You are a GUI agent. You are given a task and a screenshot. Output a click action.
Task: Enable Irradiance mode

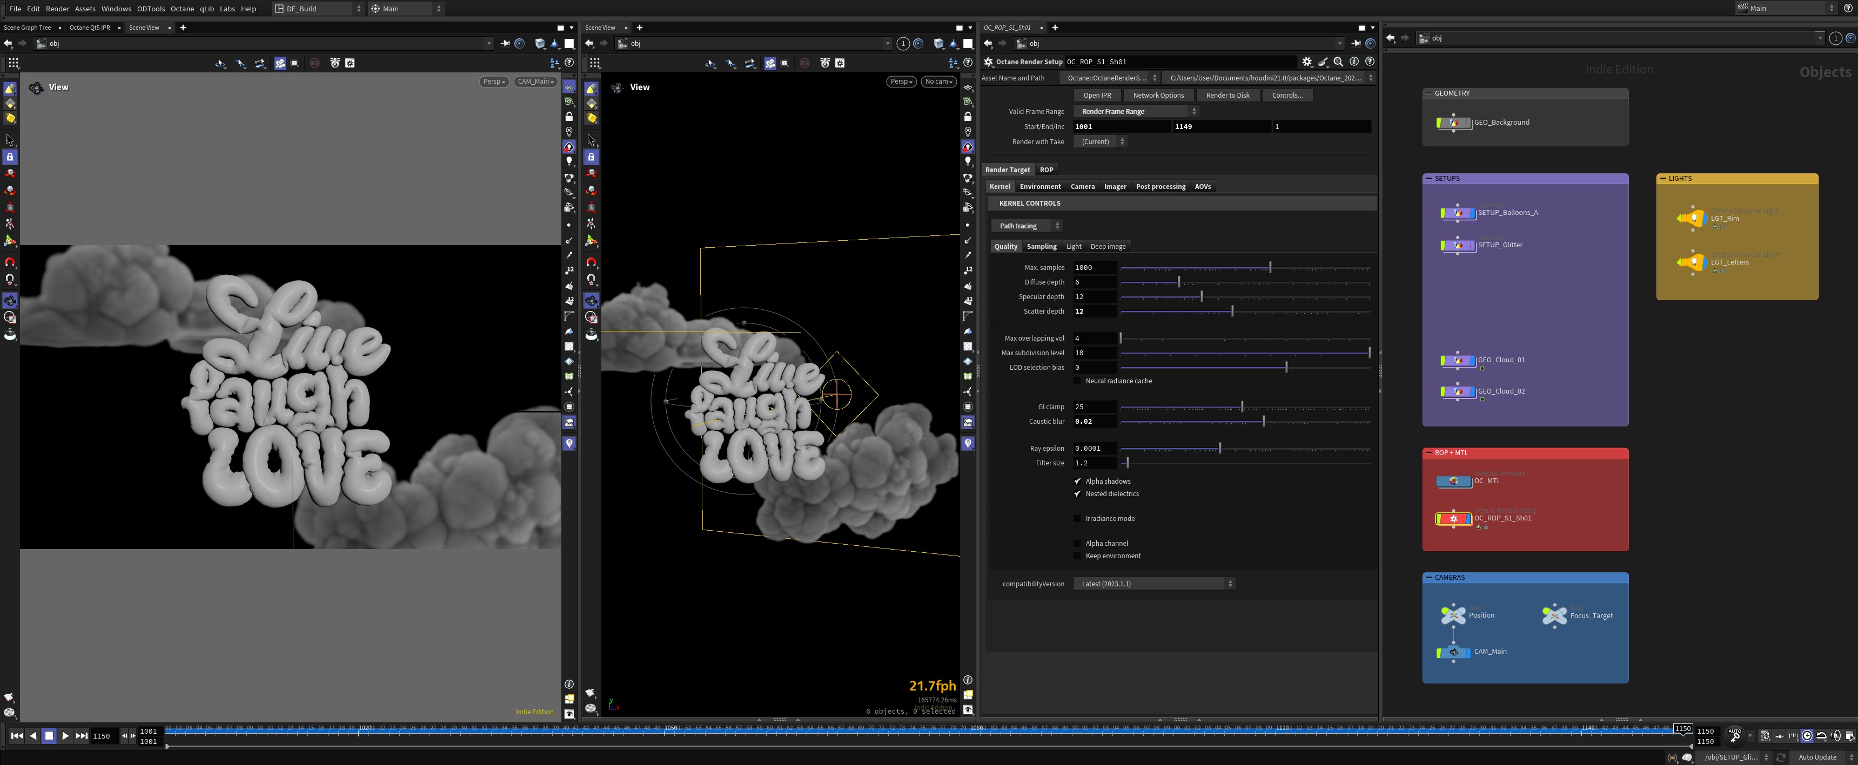tap(1078, 519)
